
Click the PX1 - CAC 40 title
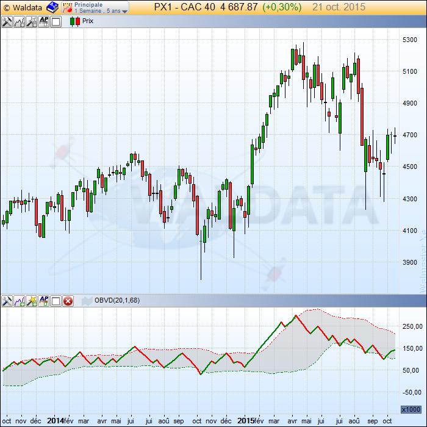pyautogui.click(x=185, y=7)
